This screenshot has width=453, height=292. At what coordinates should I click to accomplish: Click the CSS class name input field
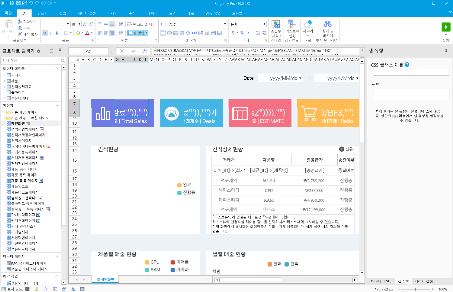click(x=411, y=72)
